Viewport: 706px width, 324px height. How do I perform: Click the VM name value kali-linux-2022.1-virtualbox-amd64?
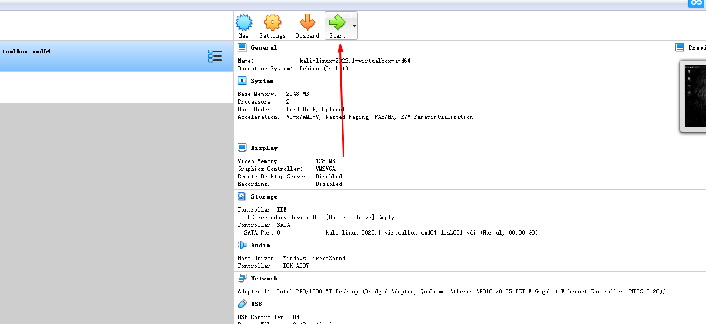[355, 61]
